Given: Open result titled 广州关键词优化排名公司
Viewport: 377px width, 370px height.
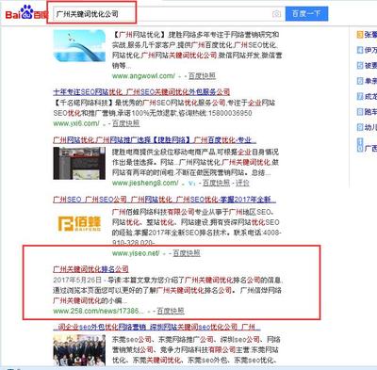Looking at the screenshot, I should (90, 269).
